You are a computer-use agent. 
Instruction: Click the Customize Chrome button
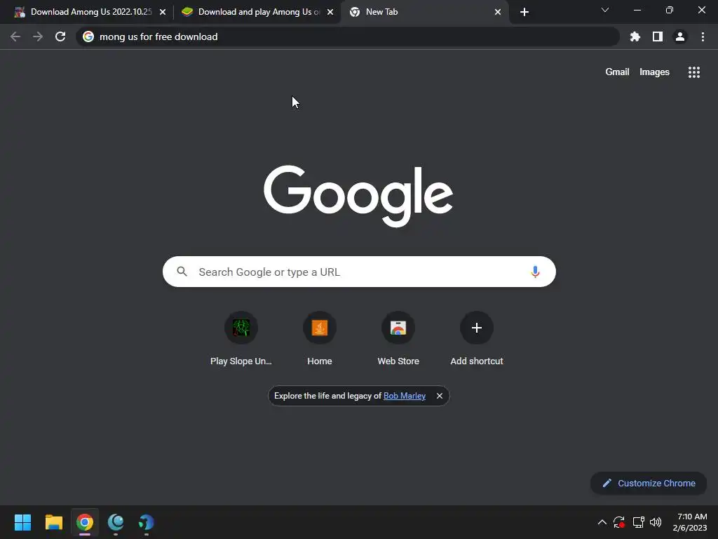649,483
